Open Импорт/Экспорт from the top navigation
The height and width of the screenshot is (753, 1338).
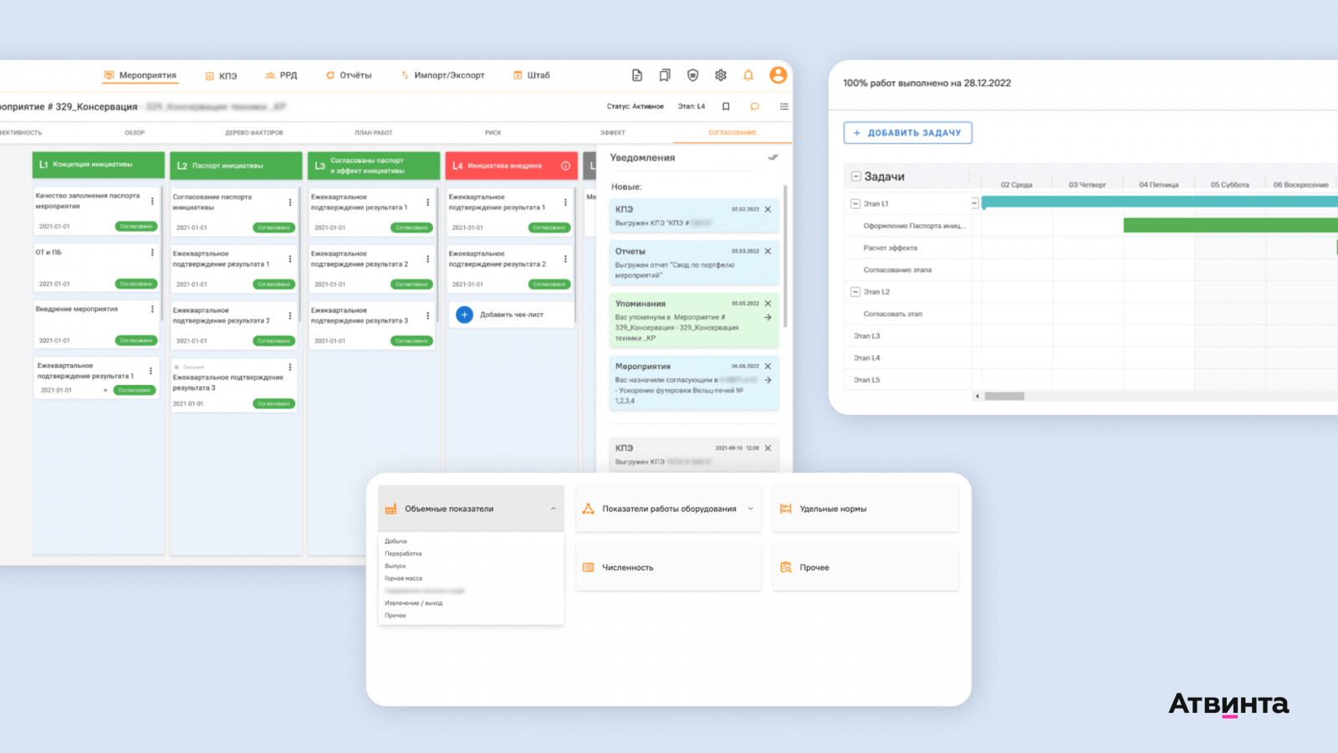tap(442, 75)
